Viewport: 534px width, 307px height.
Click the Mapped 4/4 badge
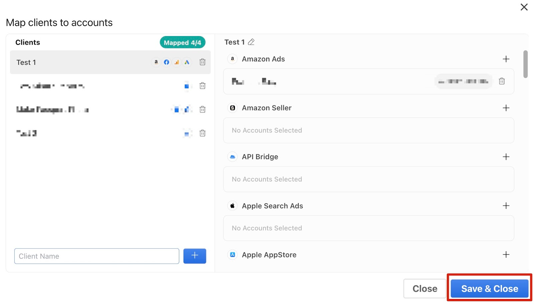pos(182,43)
